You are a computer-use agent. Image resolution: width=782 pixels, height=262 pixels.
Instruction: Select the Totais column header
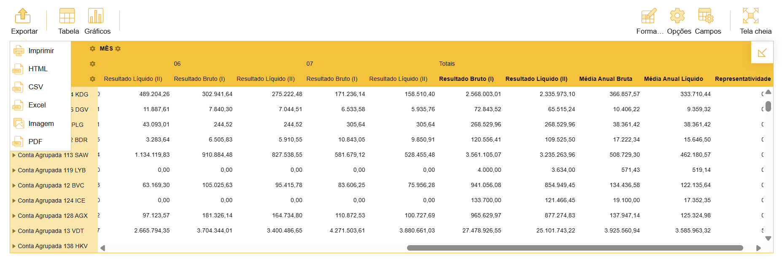(x=447, y=64)
